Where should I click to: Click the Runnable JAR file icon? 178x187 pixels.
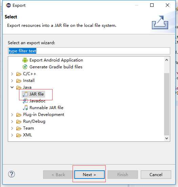(25, 108)
